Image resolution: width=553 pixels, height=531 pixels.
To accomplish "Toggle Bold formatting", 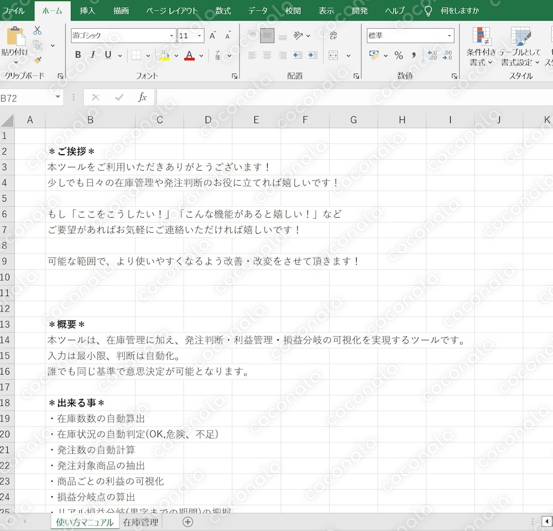I will tap(78, 55).
